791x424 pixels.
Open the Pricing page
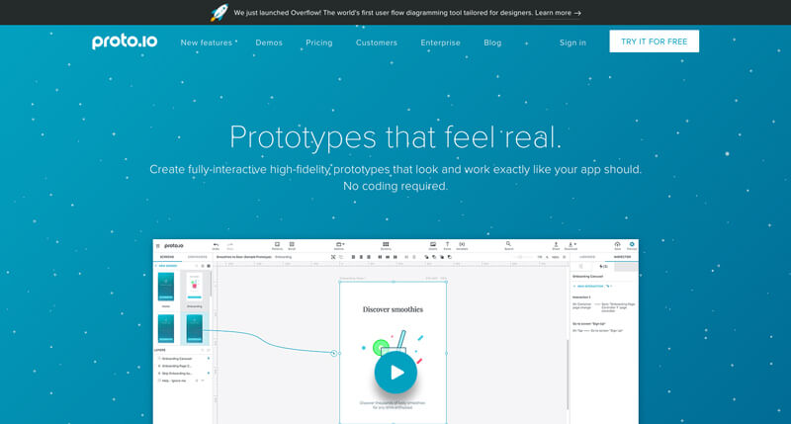(319, 42)
